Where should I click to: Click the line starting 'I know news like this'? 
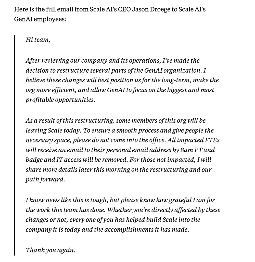(x=120, y=200)
